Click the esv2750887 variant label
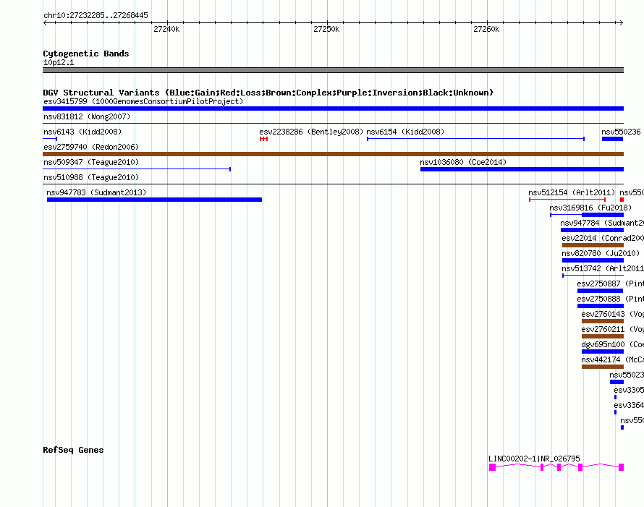Image resolution: width=644 pixels, height=507 pixels. [x=610, y=284]
